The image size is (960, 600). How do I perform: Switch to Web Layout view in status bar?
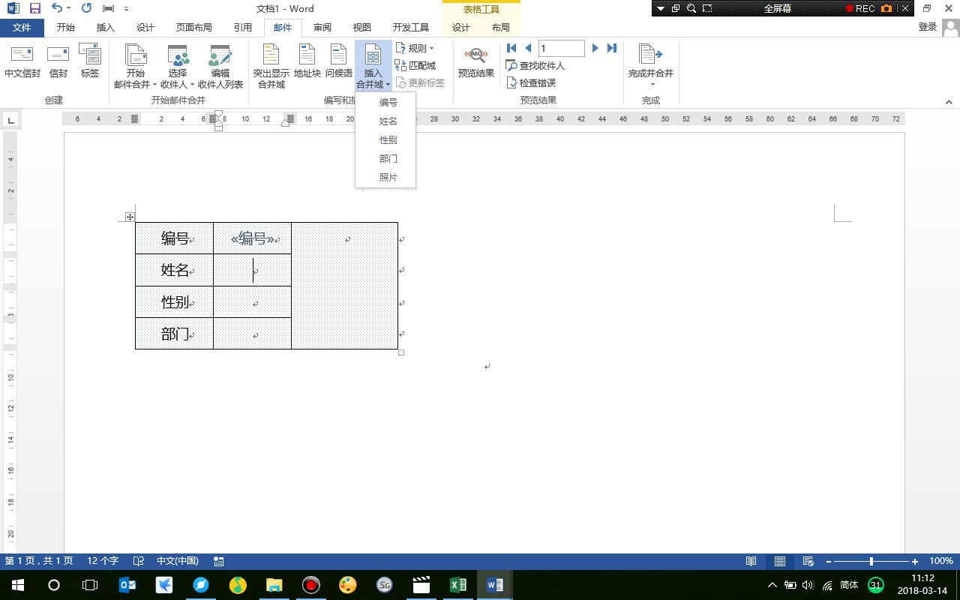pos(808,561)
